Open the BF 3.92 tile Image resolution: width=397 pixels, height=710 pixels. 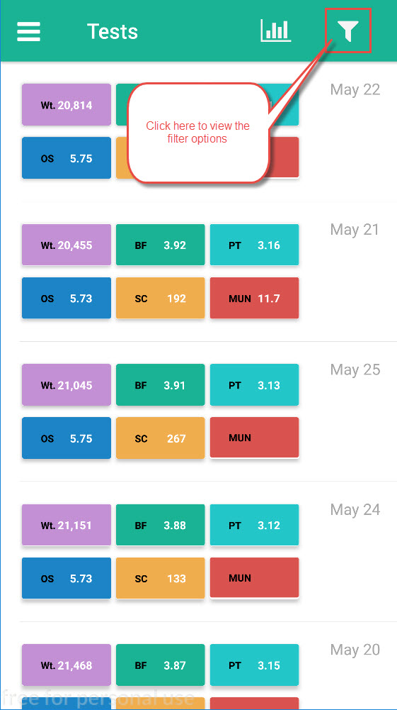161,245
